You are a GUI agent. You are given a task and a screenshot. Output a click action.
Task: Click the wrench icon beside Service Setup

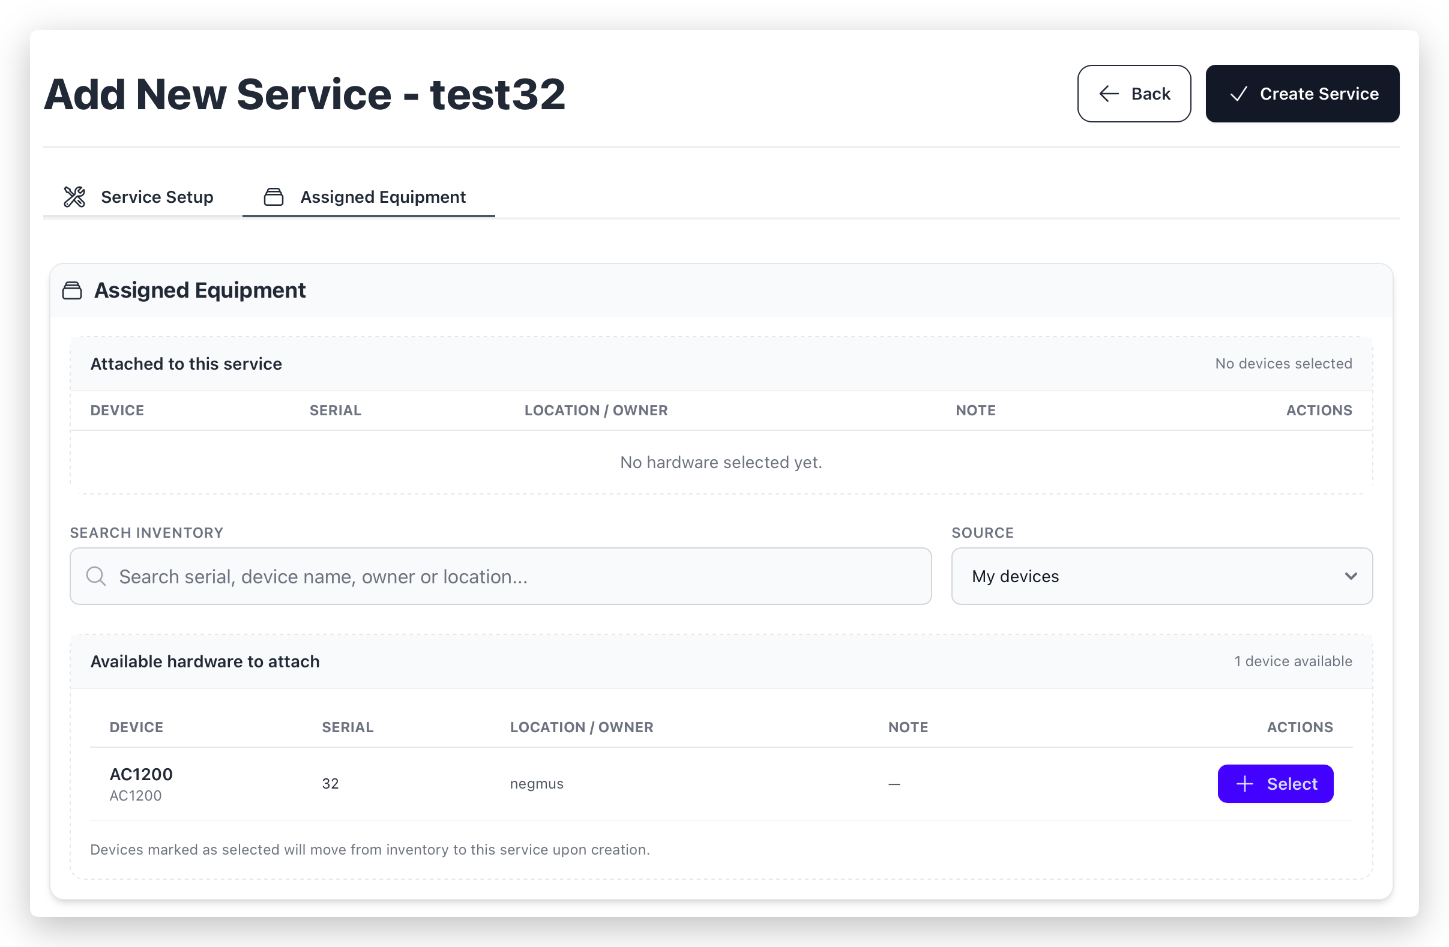coord(74,197)
